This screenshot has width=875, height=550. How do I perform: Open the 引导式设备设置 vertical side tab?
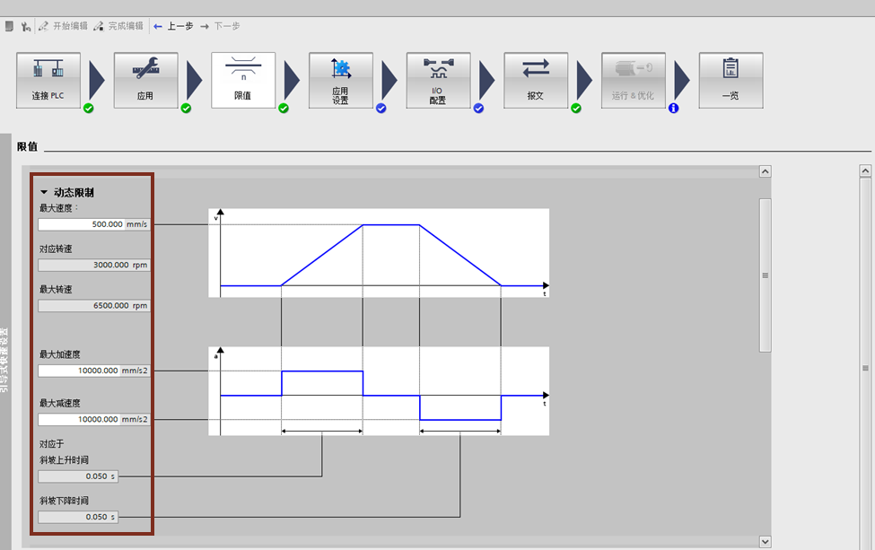[x=4, y=359]
